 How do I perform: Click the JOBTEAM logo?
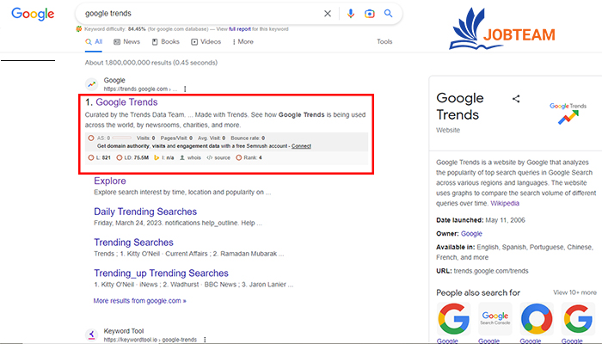502,29
